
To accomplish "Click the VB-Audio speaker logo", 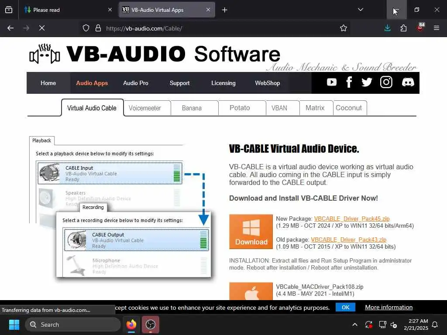I will pyautogui.click(x=45, y=54).
